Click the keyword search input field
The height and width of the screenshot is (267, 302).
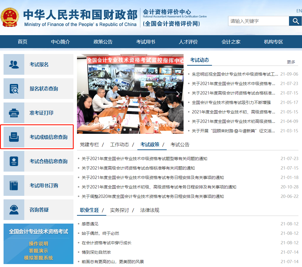(x=258, y=21)
